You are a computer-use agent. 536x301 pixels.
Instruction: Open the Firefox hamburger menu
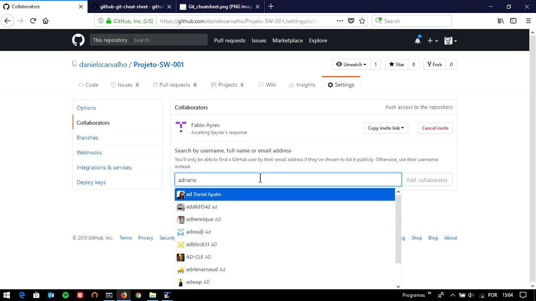coord(528,21)
